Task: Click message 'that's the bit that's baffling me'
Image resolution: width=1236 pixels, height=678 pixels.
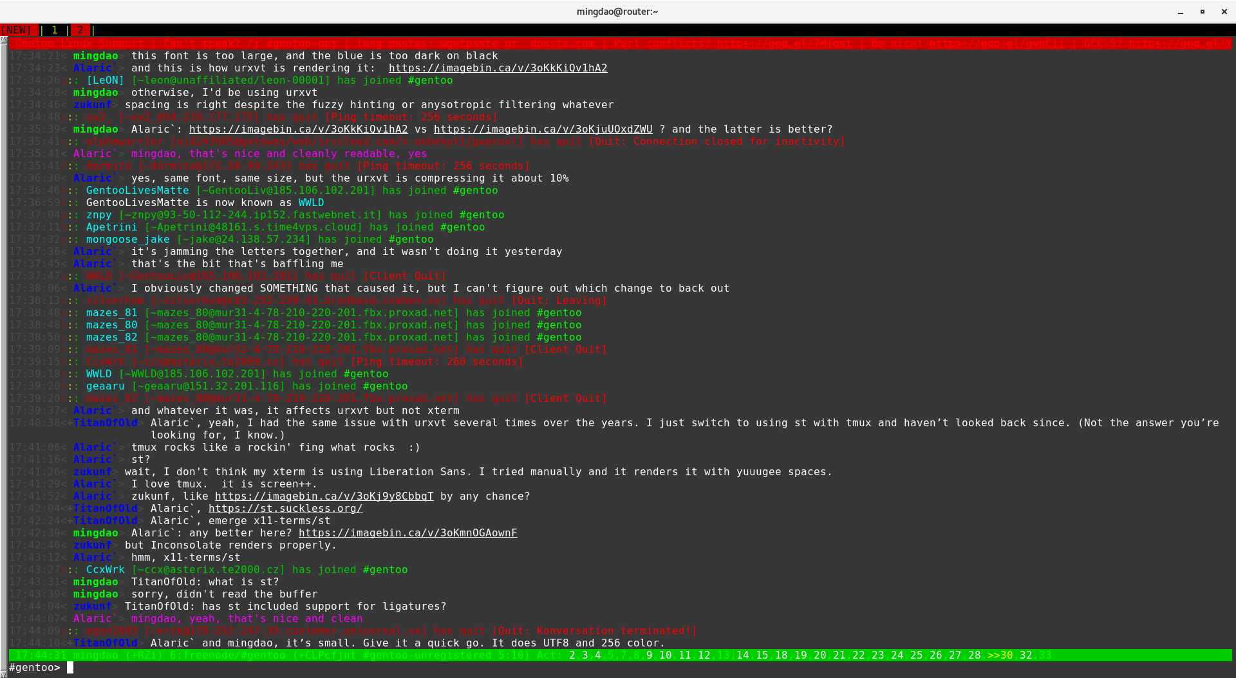Action: (238, 264)
